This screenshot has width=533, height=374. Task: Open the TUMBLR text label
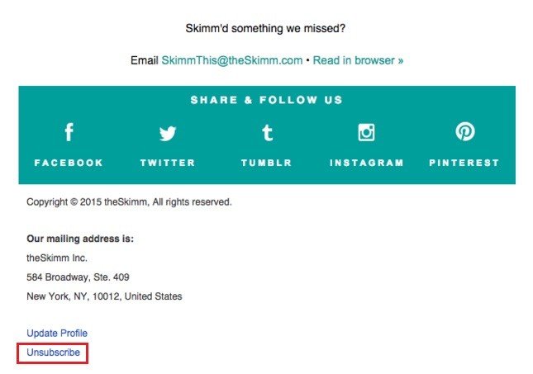tap(266, 163)
